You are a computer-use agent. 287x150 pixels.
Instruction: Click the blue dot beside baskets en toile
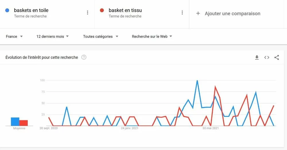coord(7,10)
